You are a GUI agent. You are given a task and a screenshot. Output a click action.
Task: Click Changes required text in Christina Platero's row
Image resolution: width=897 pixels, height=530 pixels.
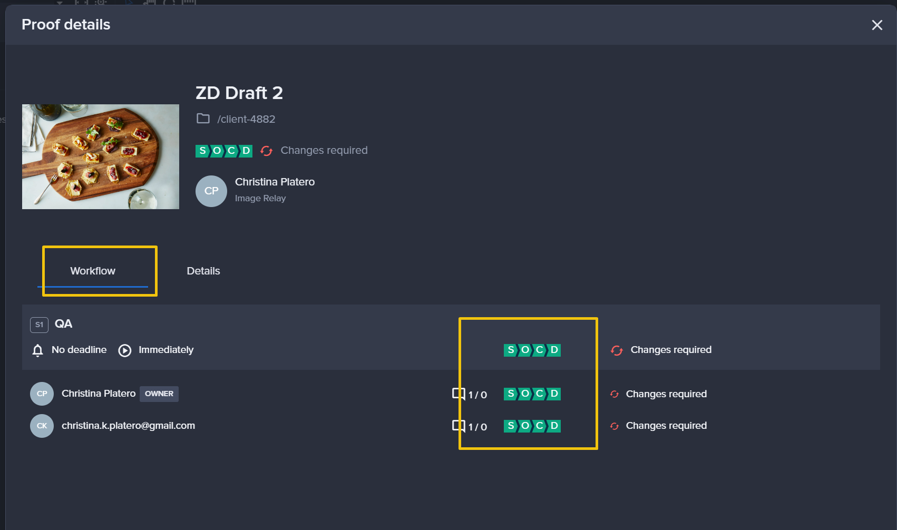666,394
